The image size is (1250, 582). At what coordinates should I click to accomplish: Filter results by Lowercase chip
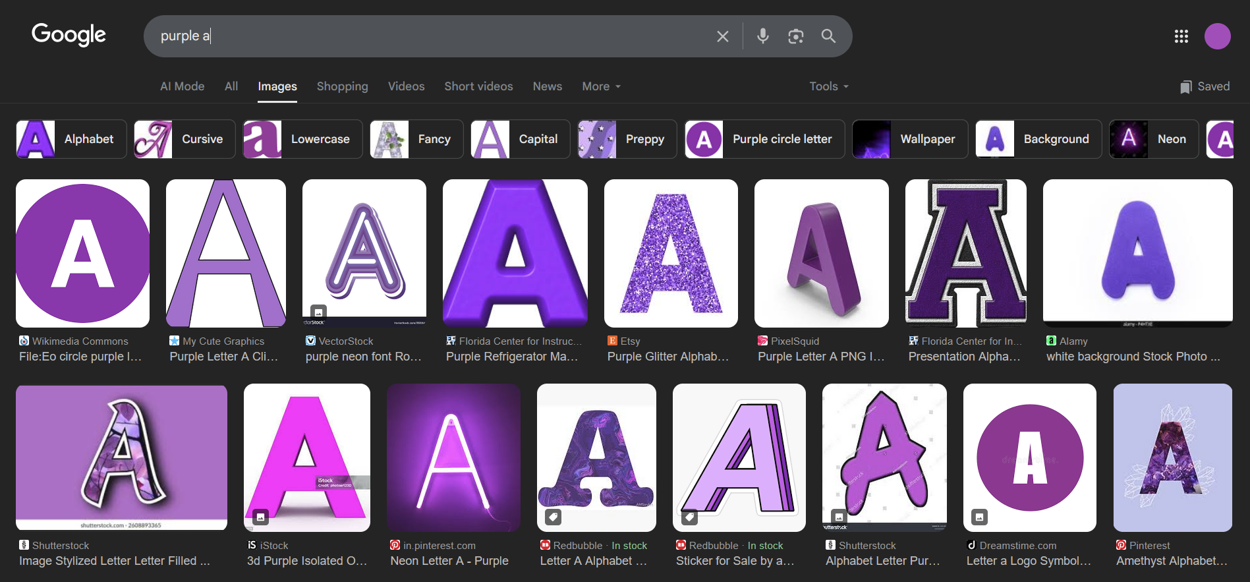click(x=302, y=139)
